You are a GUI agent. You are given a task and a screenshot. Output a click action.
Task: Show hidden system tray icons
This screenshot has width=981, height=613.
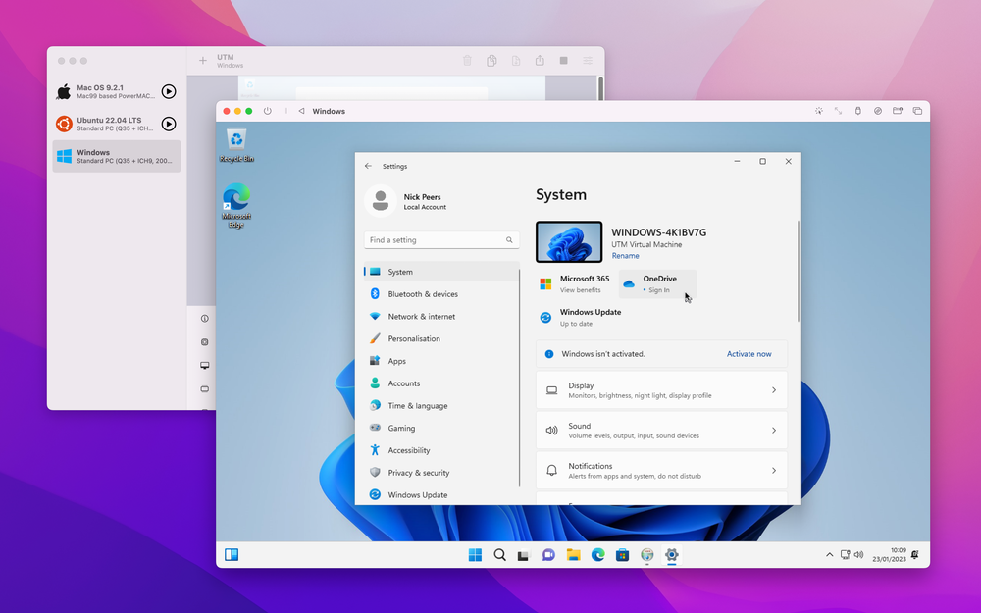[x=828, y=555]
